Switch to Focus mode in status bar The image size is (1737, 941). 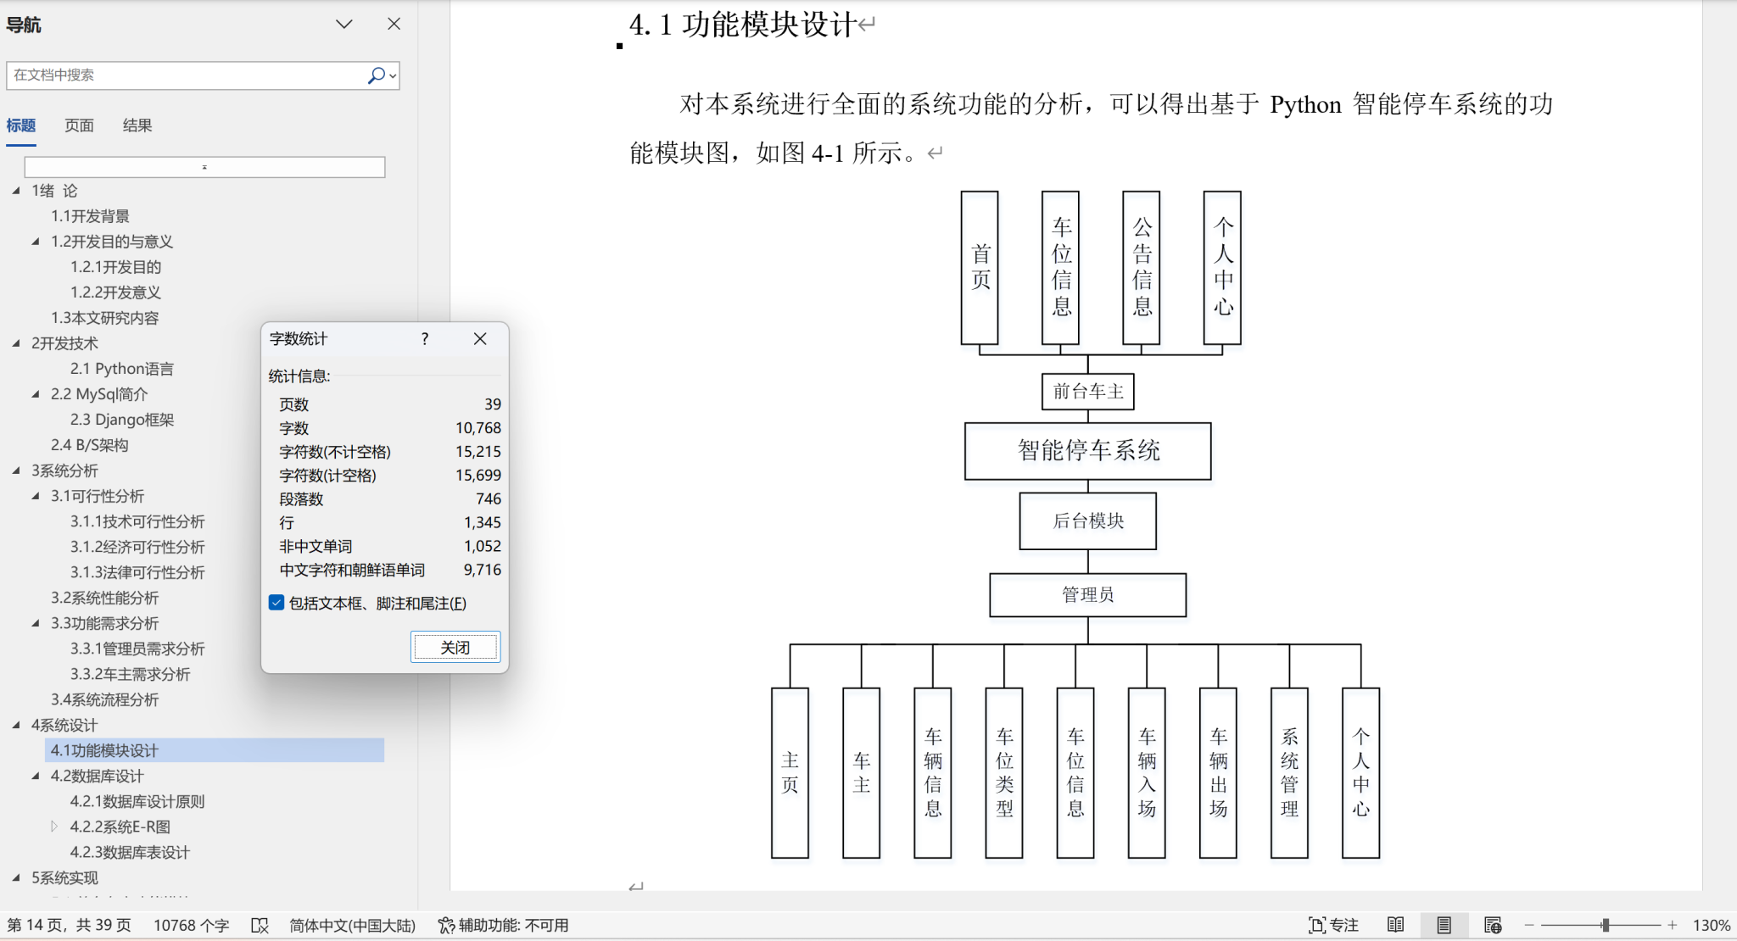[1333, 925]
